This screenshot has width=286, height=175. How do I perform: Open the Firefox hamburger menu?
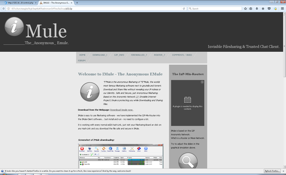coord(282,8)
